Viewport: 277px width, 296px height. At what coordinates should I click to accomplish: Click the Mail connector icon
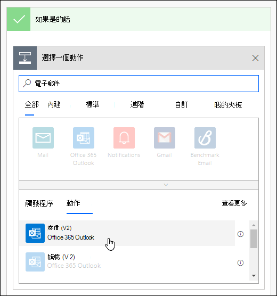pos(43,138)
